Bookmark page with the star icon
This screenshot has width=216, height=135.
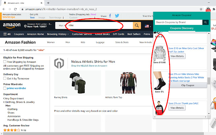coord(201,9)
